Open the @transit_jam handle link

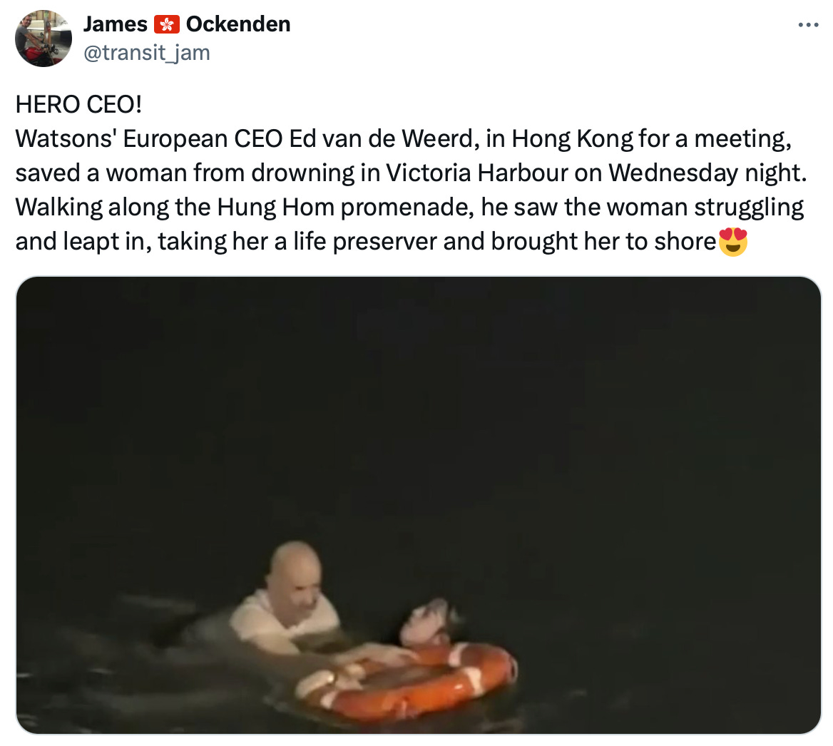pos(147,53)
